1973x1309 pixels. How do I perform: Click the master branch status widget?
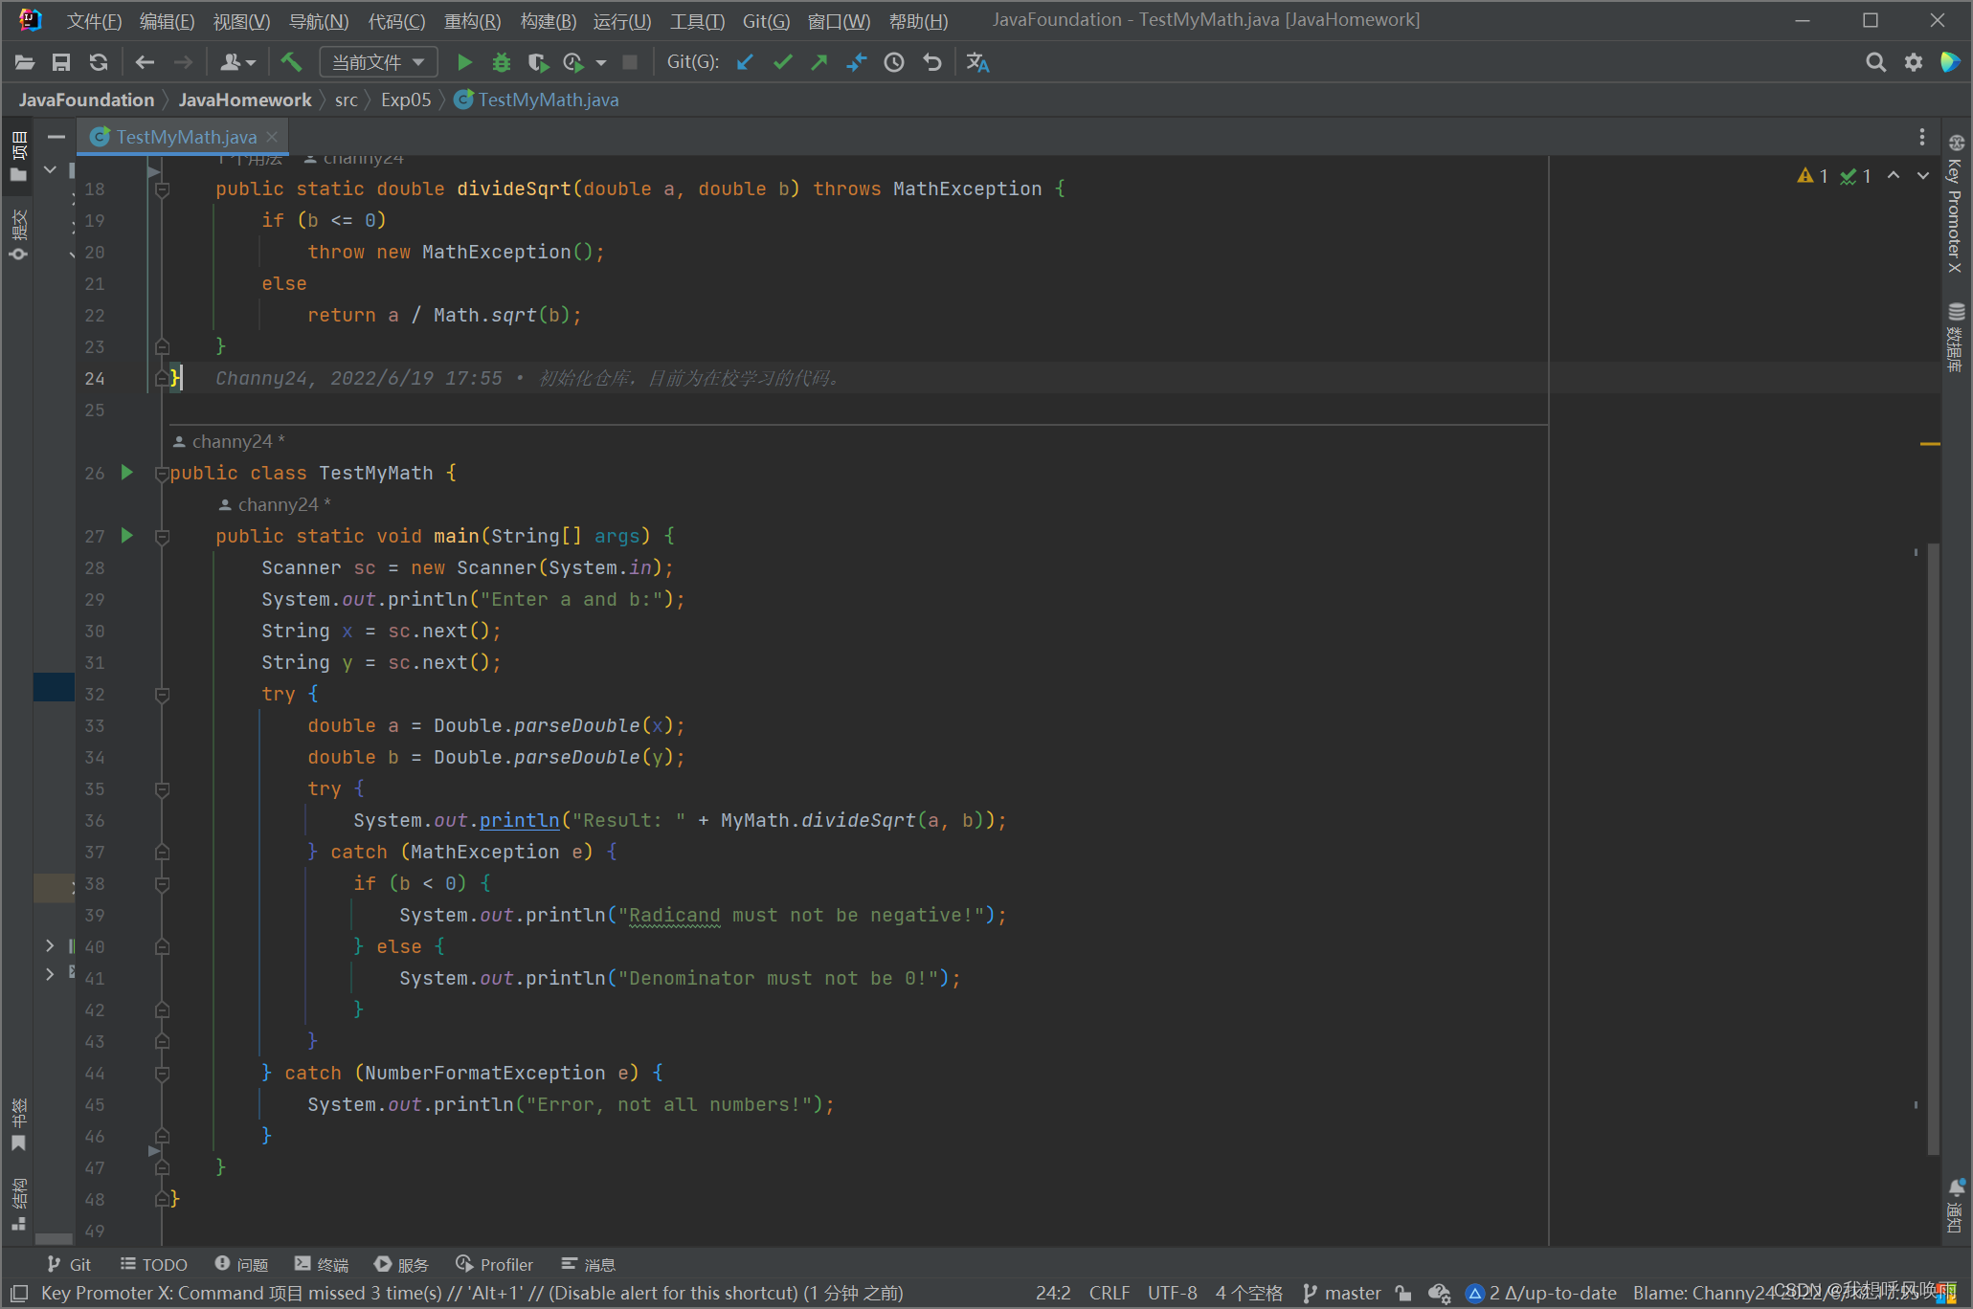tap(1342, 1293)
